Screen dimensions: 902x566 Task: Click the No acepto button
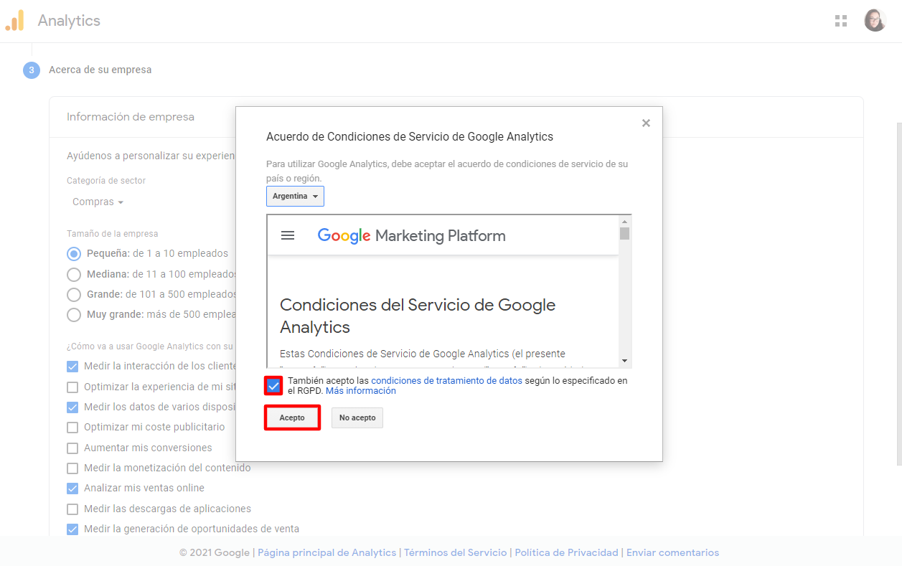(357, 418)
